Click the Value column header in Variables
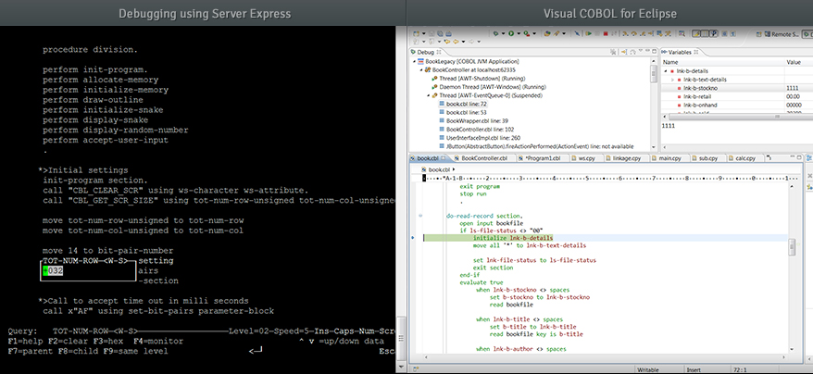 coord(794,62)
